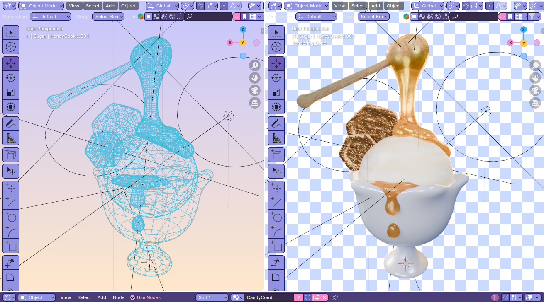The height and width of the screenshot is (302, 544).
Task: Select the Rotate tool in right viewport
Action: point(276,78)
